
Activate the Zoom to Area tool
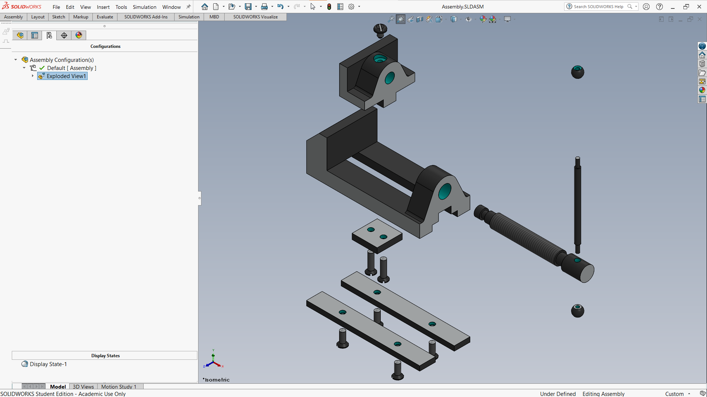[x=401, y=19]
